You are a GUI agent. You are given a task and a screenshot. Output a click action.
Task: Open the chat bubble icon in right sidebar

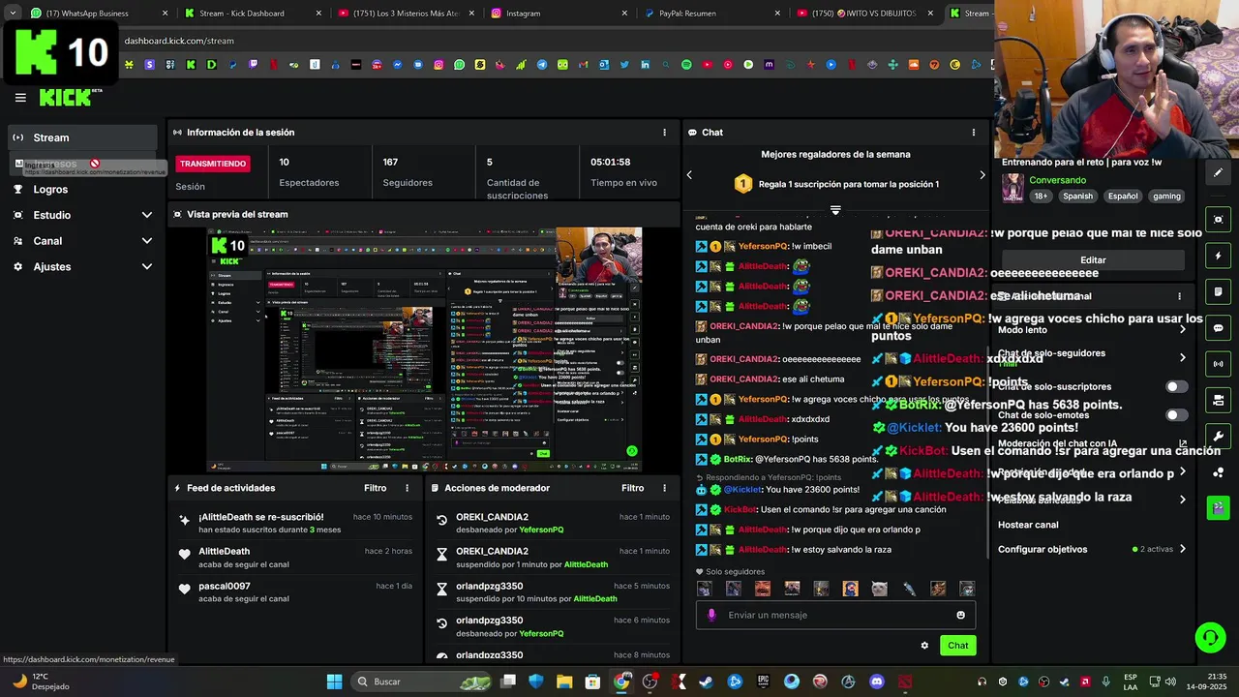[x=1219, y=328]
